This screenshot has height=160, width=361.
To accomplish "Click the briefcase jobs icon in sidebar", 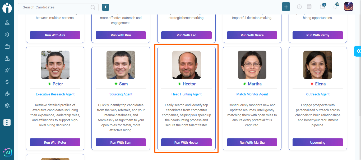I will coord(7,46).
